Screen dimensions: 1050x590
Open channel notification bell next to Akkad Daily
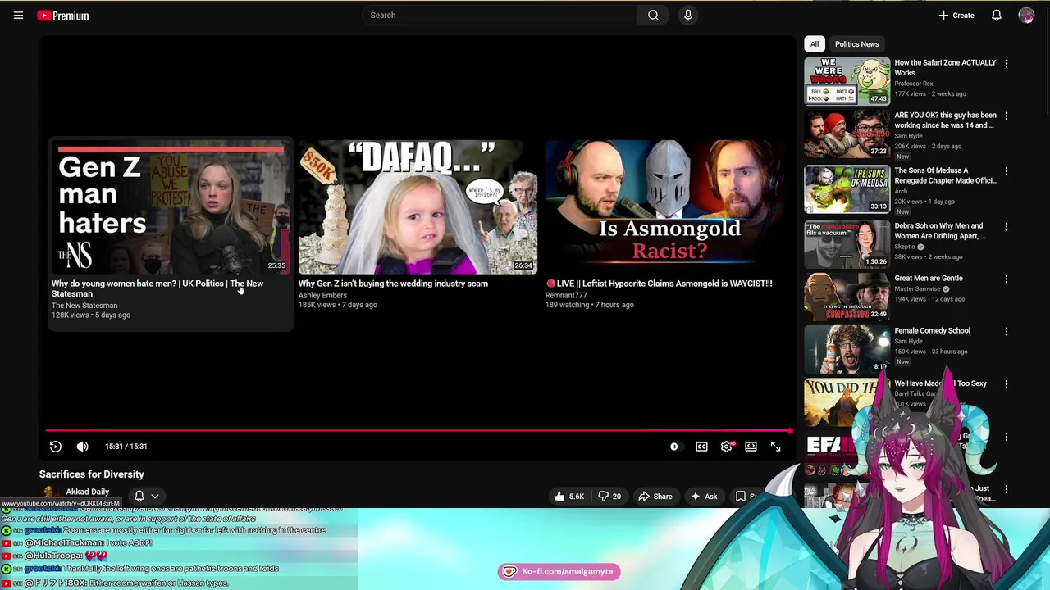click(139, 497)
